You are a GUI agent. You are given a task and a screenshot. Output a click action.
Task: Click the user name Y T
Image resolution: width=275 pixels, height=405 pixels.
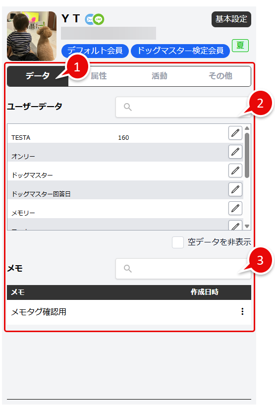71,19
